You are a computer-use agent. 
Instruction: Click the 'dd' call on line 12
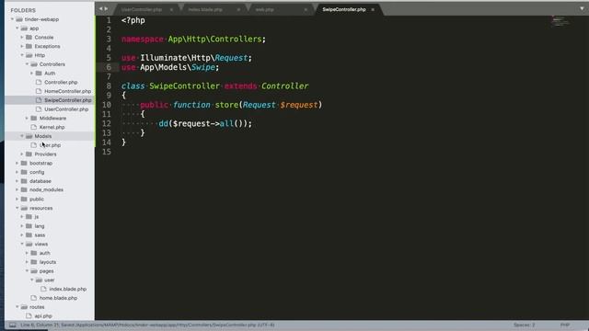[164, 123]
